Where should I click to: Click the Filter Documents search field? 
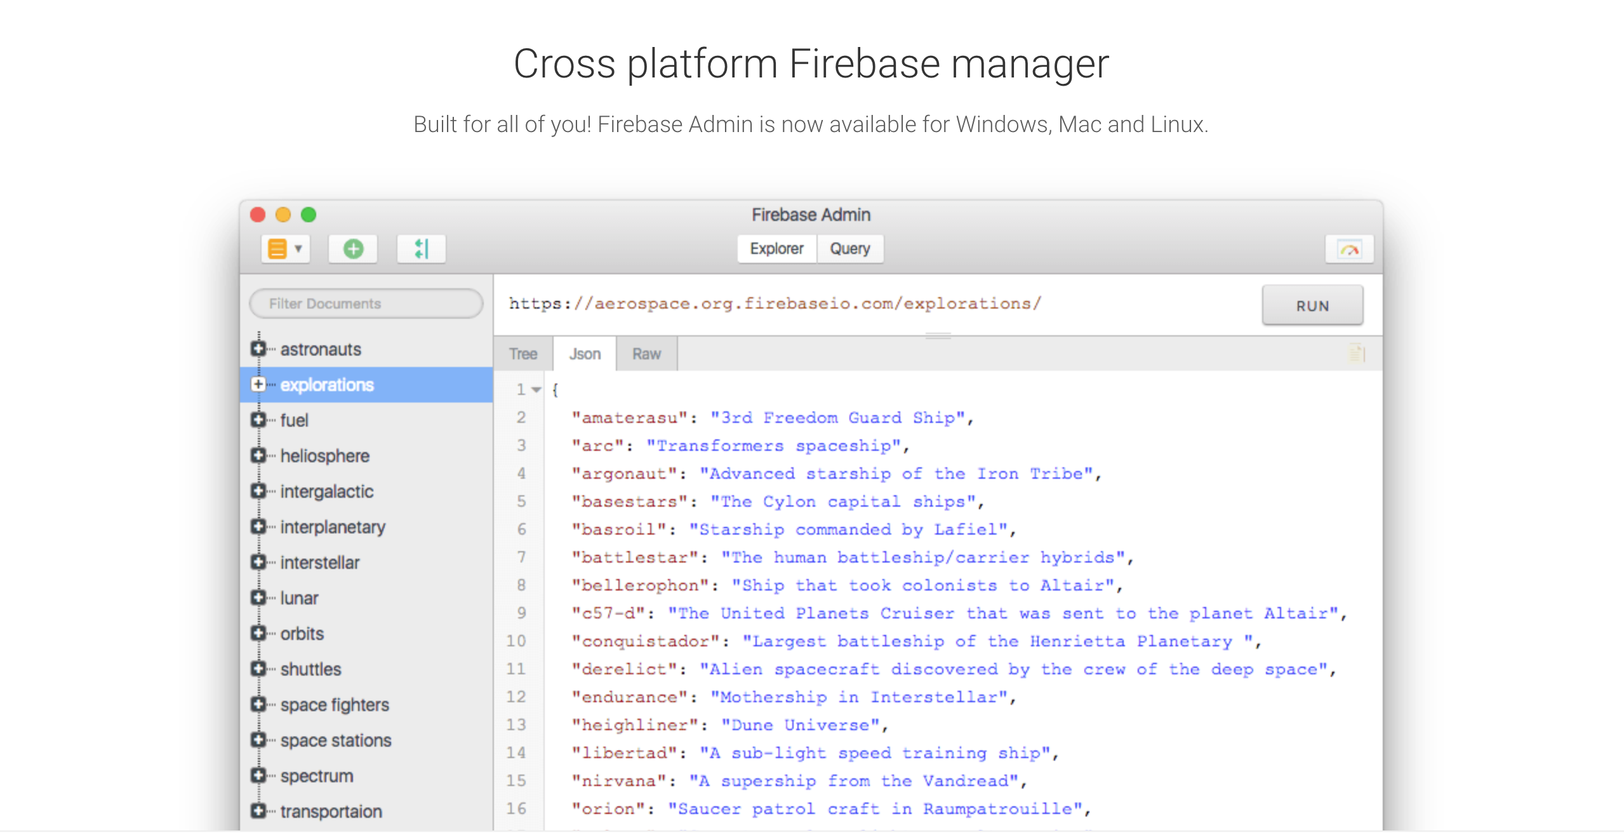pyautogui.click(x=365, y=303)
